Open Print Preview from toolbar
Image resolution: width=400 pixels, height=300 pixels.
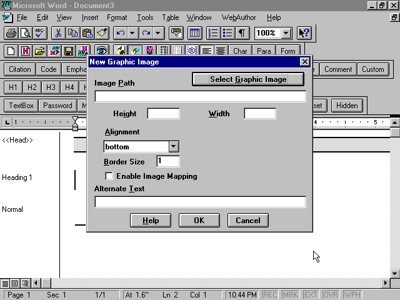(x=25, y=33)
